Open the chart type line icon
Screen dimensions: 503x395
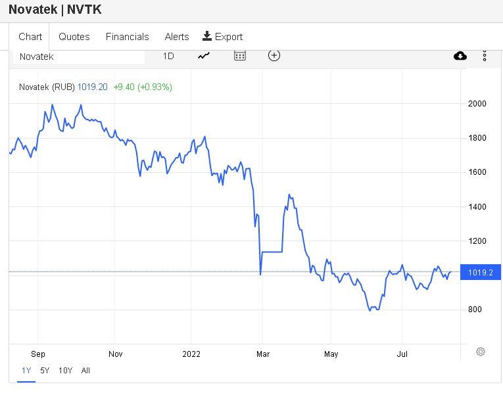(x=204, y=56)
